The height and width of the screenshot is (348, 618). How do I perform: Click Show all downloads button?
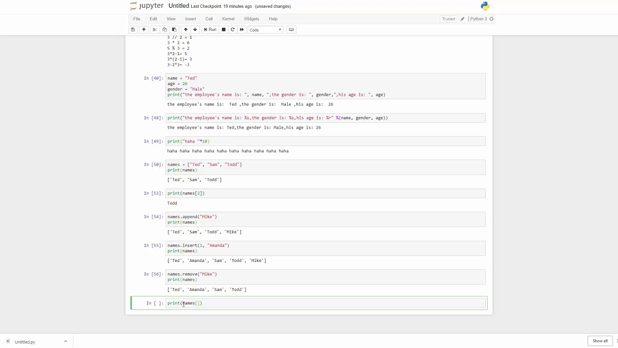pyautogui.click(x=600, y=341)
